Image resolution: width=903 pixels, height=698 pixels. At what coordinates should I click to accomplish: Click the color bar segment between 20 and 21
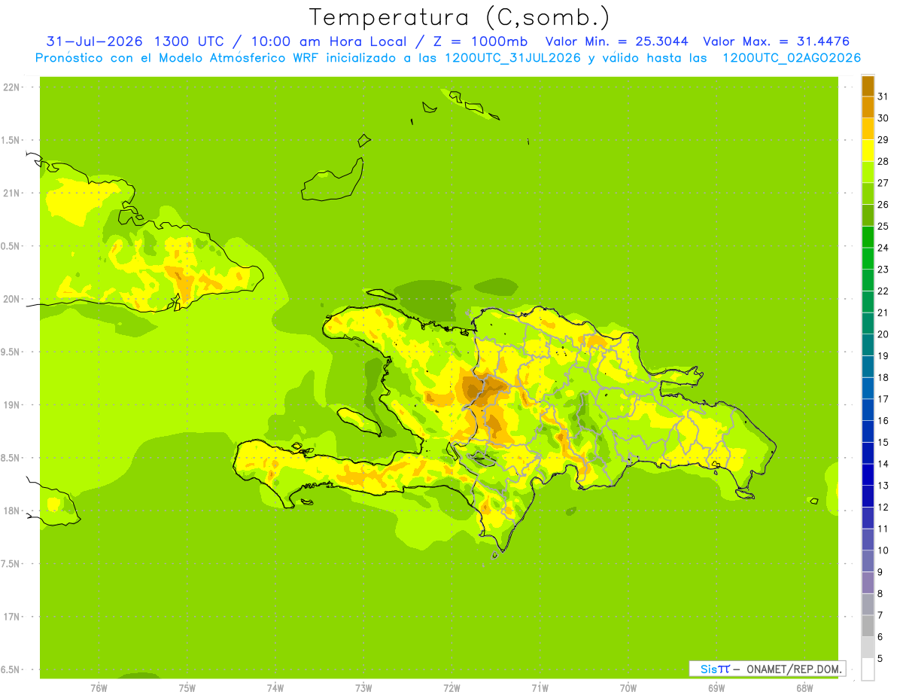pyautogui.click(x=868, y=324)
